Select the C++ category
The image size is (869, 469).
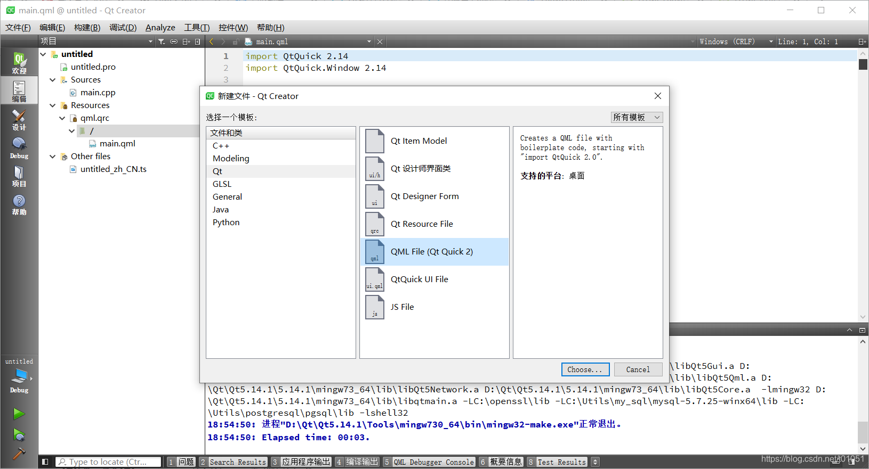[280, 146]
